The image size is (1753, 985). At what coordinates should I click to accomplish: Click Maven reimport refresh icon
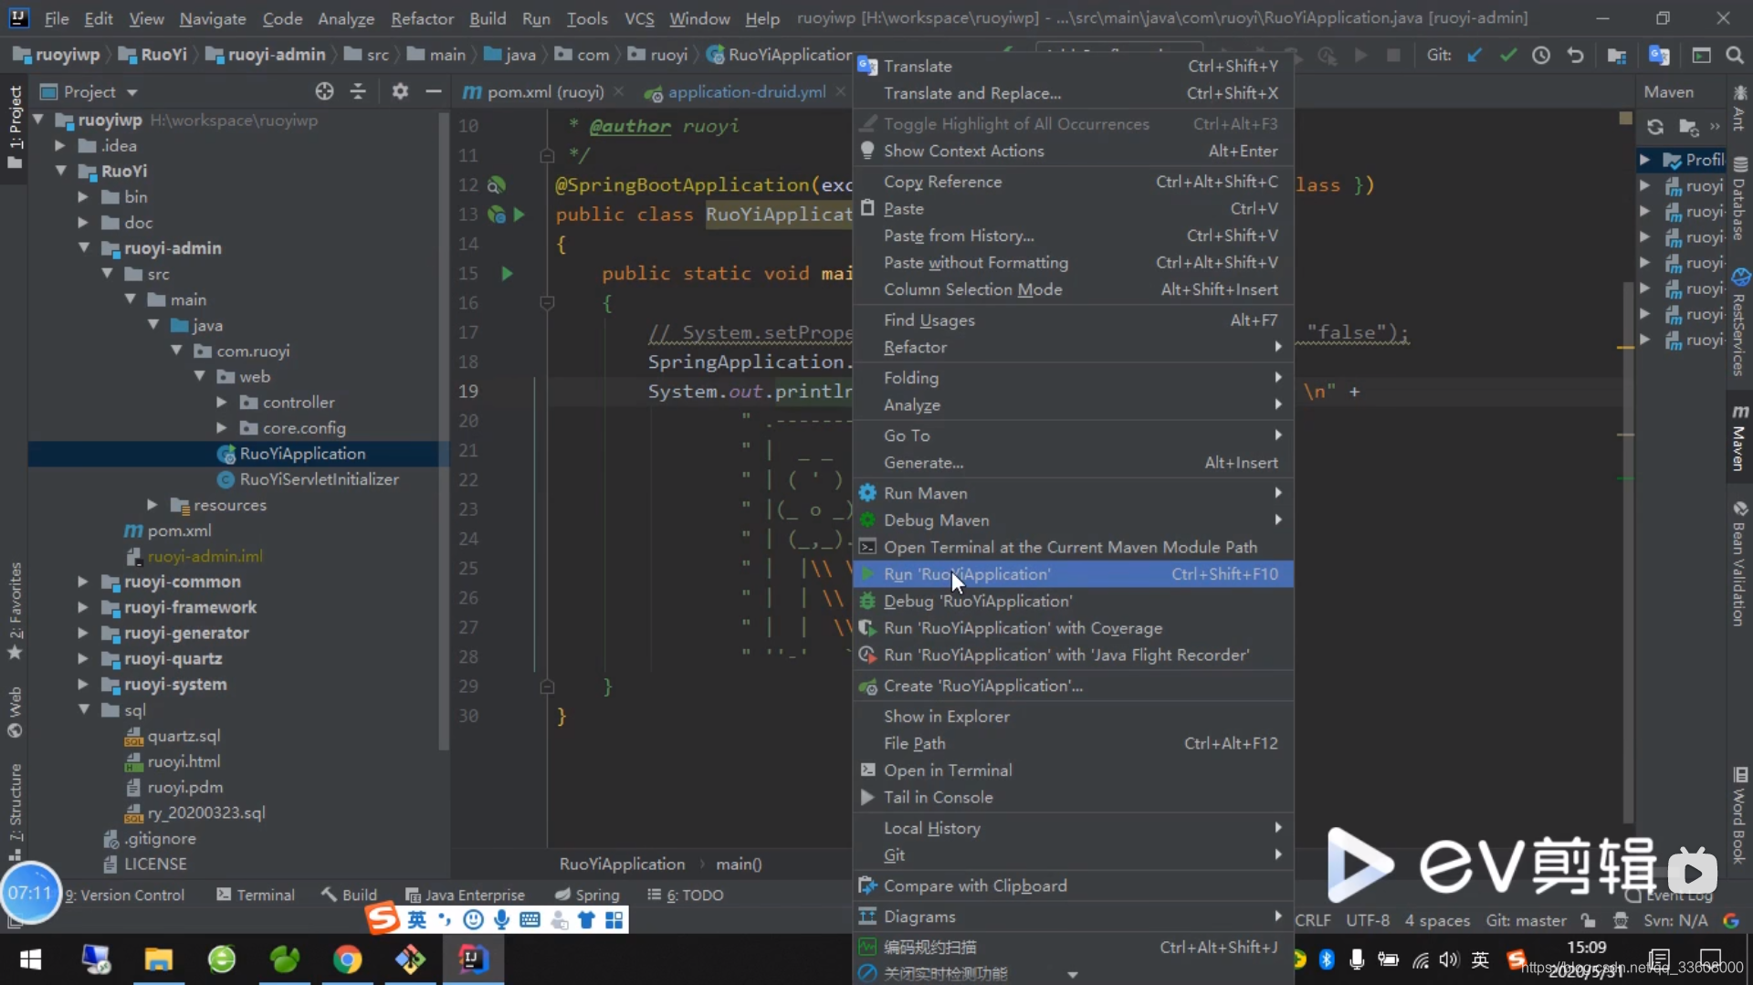tap(1654, 127)
